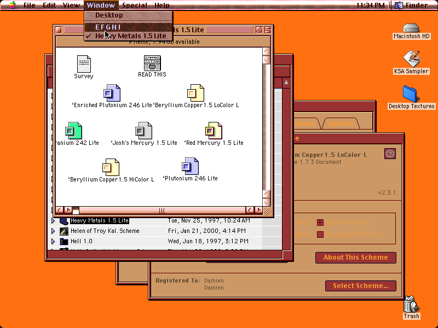Choose E F G H I in the Window menu
438x328 pixels.
click(x=129, y=27)
